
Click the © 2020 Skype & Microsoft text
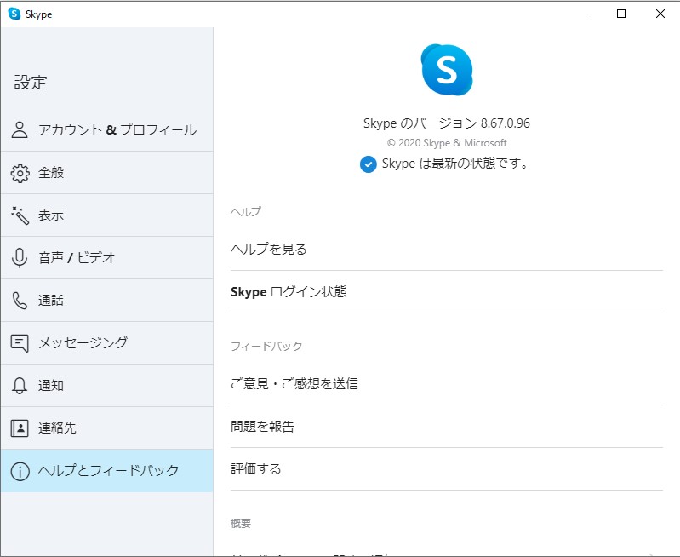pos(447,143)
